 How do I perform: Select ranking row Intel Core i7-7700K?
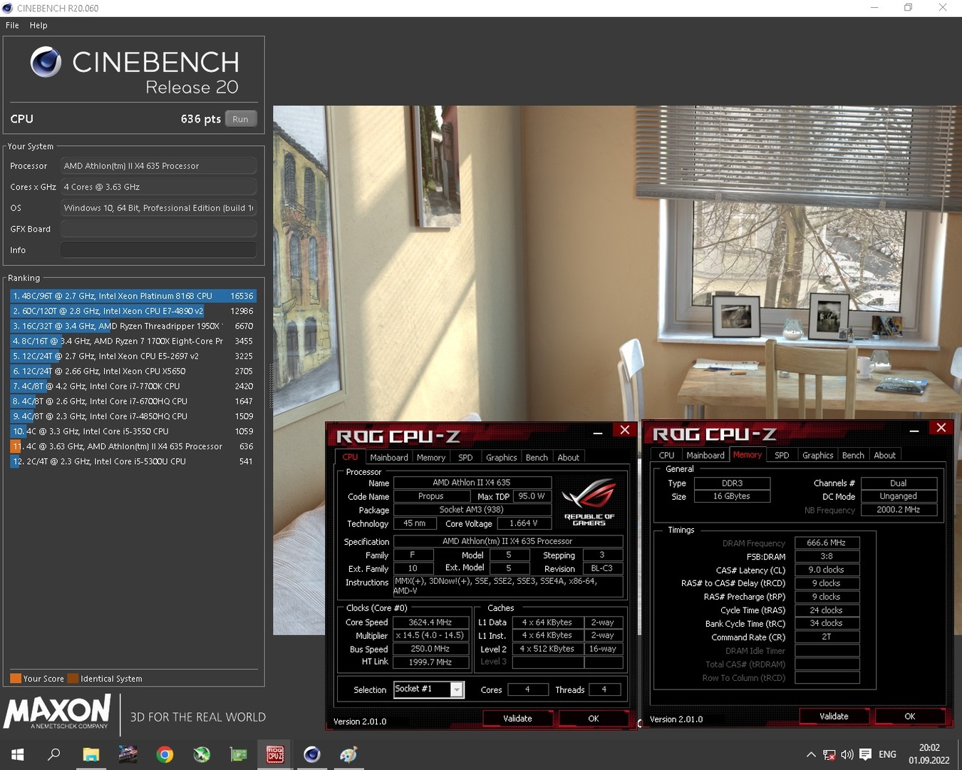coord(133,386)
